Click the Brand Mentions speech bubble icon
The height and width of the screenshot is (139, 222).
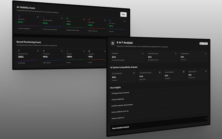coord(19,51)
